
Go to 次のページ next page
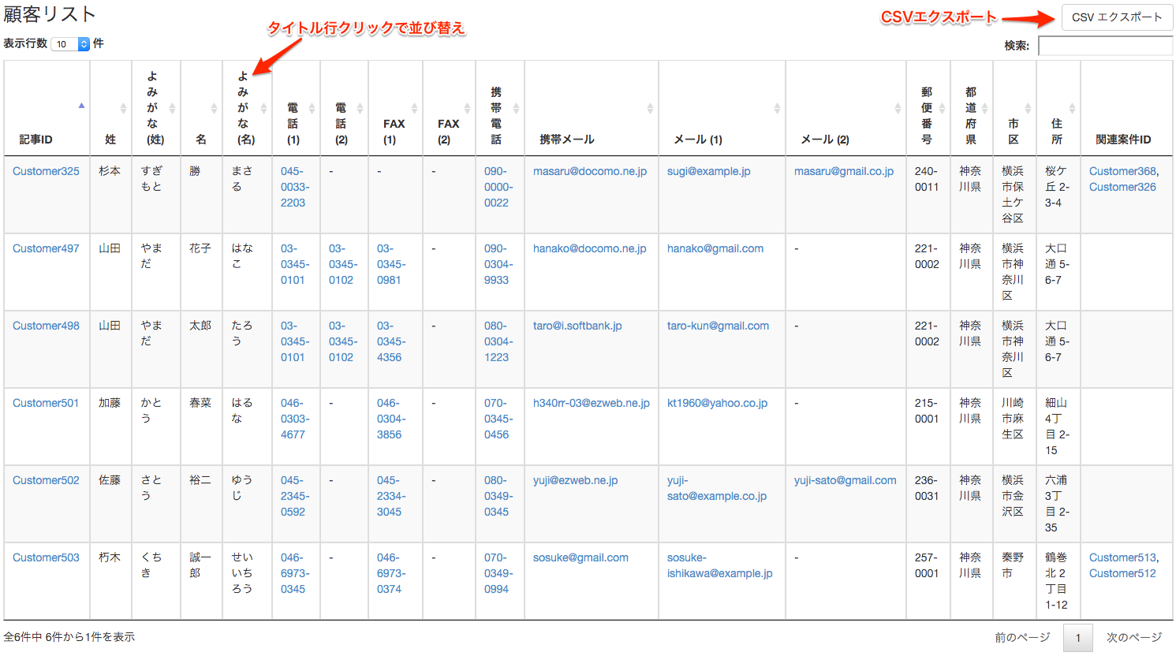1134,637
